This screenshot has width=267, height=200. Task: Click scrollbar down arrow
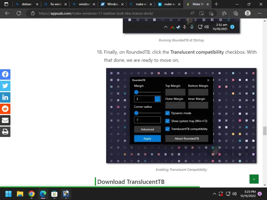click(x=265, y=185)
